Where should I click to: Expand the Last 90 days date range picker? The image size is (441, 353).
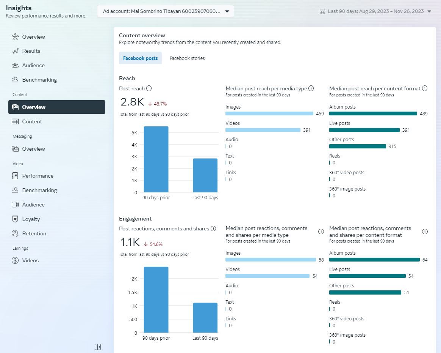point(376,11)
